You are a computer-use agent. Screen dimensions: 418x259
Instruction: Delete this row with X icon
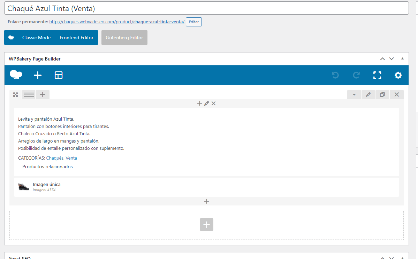pos(397,95)
